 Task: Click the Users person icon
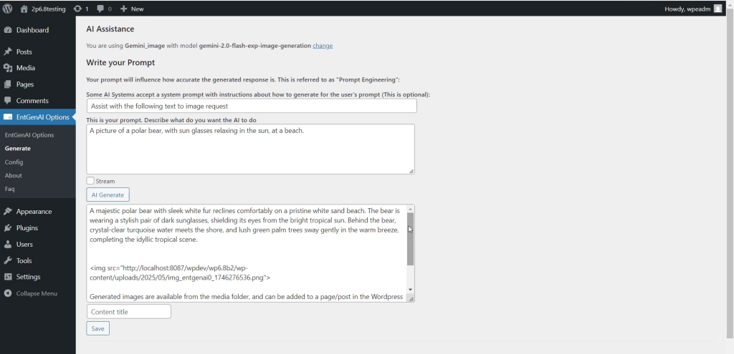point(7,245)
